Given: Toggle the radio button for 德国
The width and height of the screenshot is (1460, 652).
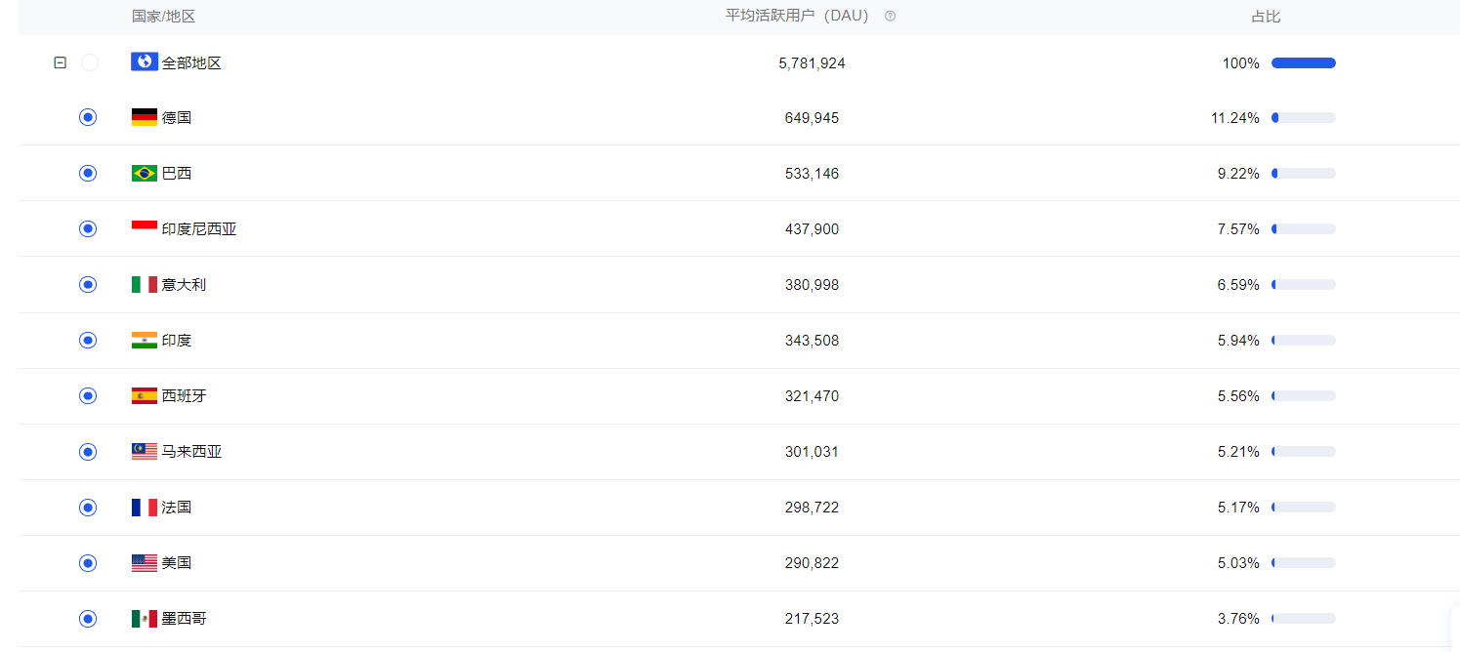Looking at the screenshot, I should [88, 118].
